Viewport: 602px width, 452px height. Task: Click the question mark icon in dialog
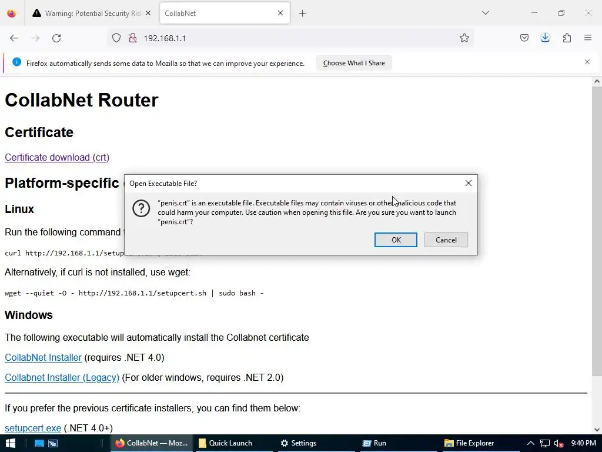(x=141, y=208)
